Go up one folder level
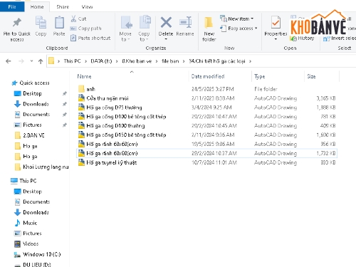The width and height of the screenshot is (356, 267). (x=41, y=61)
